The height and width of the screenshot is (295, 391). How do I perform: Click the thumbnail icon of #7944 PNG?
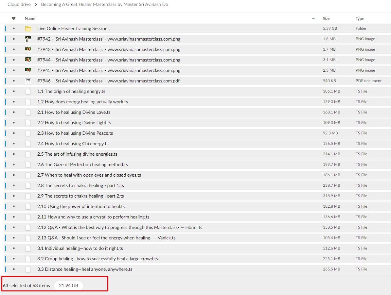(28, 60)
